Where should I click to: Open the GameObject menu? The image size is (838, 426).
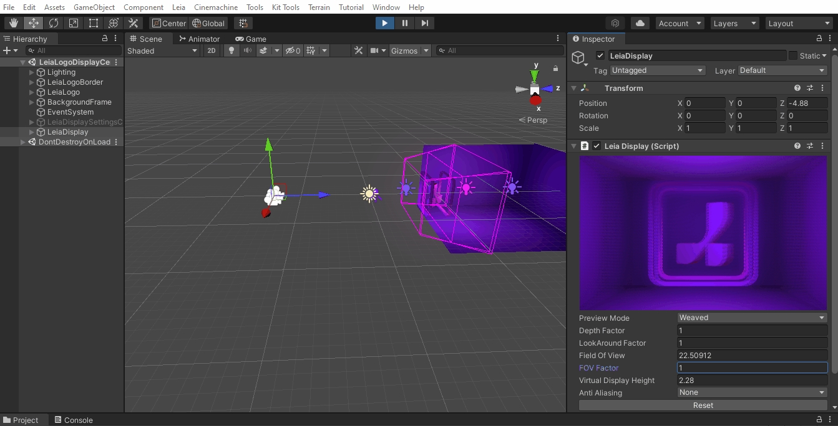point(94,7)
